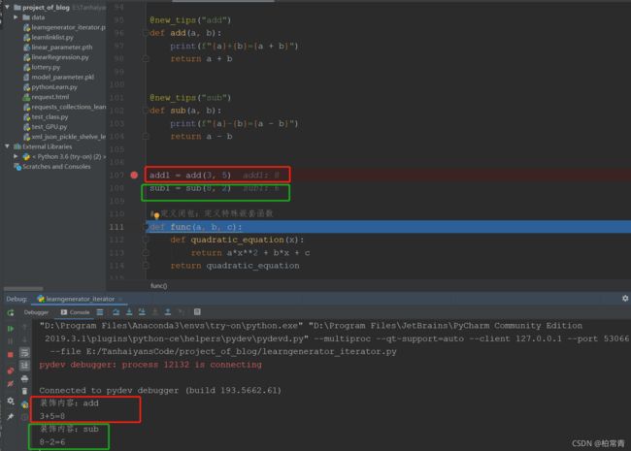The width and height of the screenshot is (631, 451).
Task: Click gutter line number 111
Action: (x=116, y=227)
